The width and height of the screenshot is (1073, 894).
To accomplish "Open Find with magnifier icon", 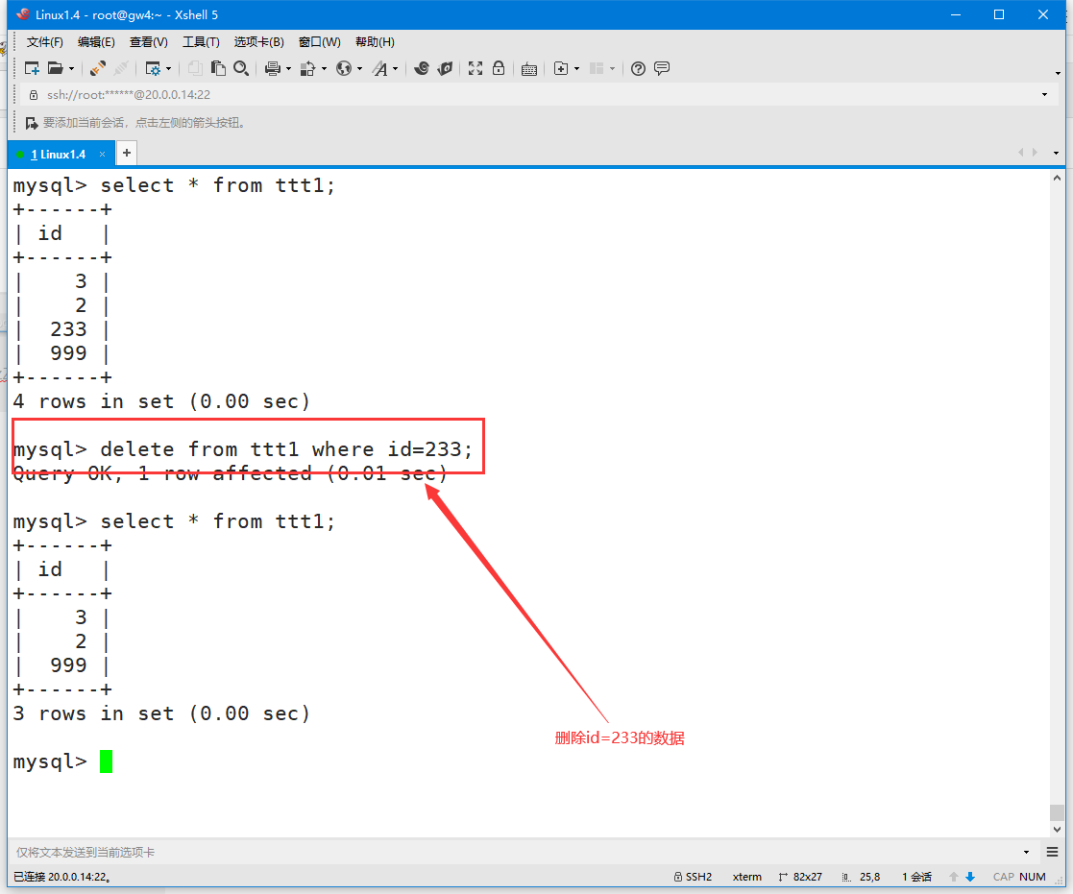I will coord(241,68).
